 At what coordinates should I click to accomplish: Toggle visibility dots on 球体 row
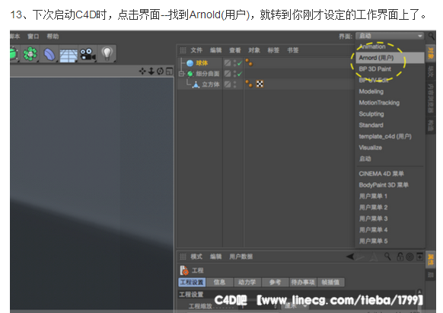coord(234,63)
